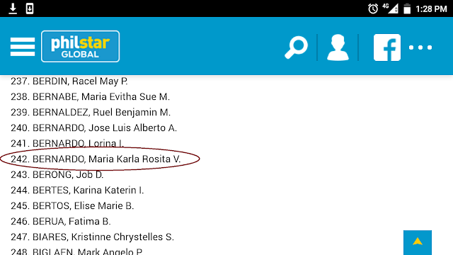Open the hamburger navigation menu
The image size is (453, 255).
point(23,47)
